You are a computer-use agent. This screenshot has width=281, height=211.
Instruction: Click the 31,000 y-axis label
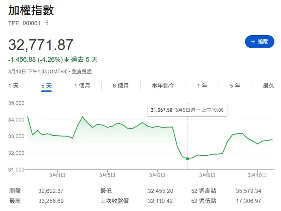tap(16, 169)
